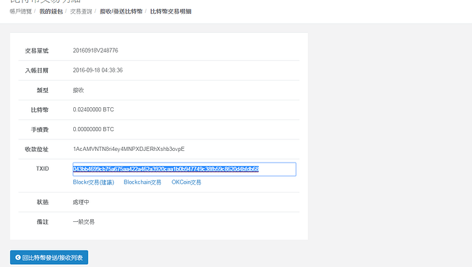
Task: Click the 交易單號 row label
Action: click(x=37, y=51)
